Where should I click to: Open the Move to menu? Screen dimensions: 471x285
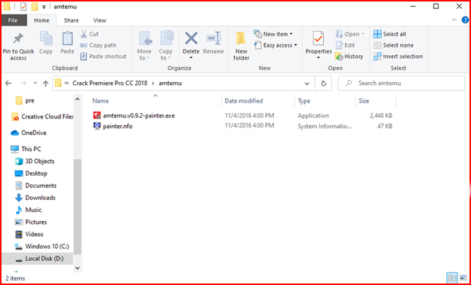coord(144,45)
